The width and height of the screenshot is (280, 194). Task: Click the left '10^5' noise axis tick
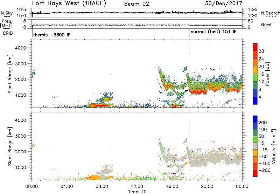(x=21, y=10)
